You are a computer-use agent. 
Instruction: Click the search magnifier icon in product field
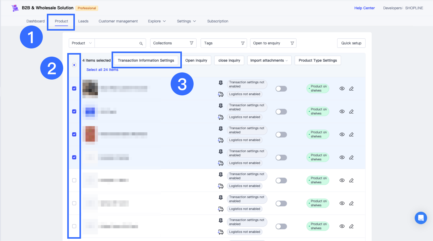click(x=141, y=43)
